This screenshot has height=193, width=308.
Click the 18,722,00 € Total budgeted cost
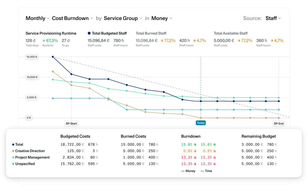pyautogui.click(x=72, y=145)
